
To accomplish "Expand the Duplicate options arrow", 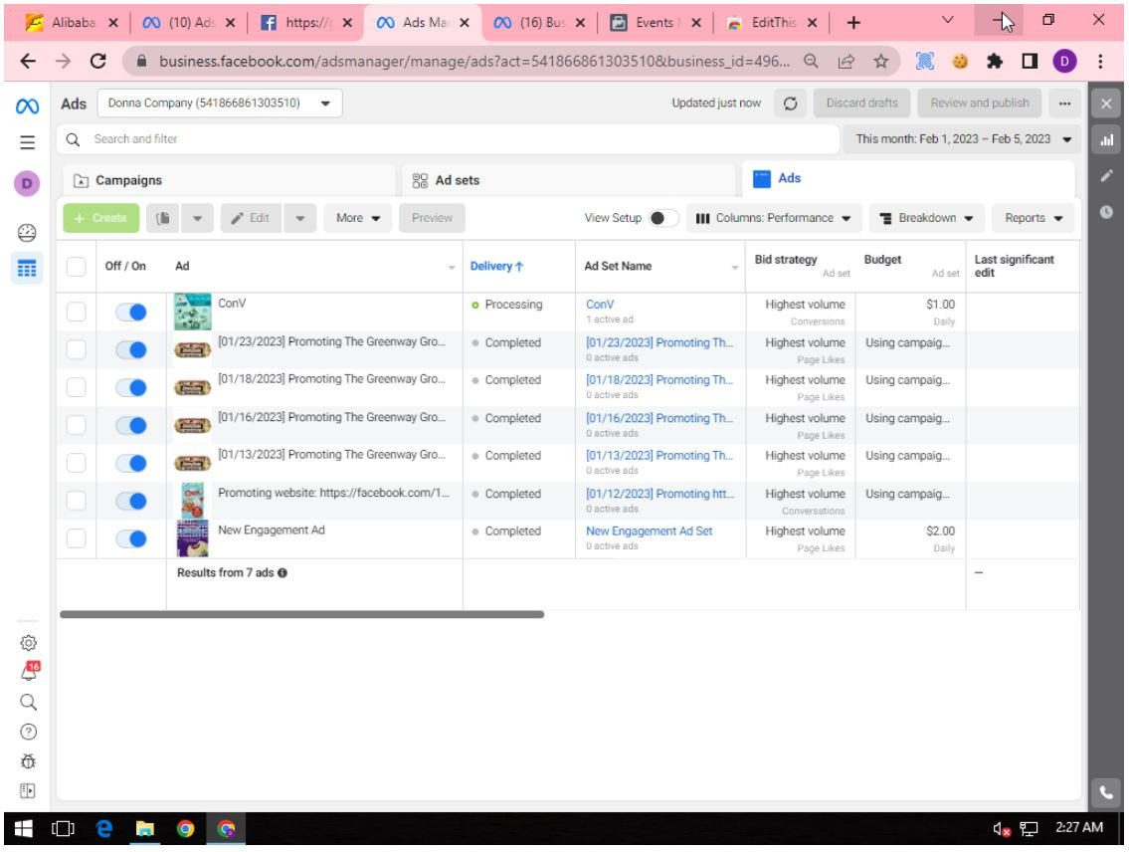I will click(x=197, y=218).
